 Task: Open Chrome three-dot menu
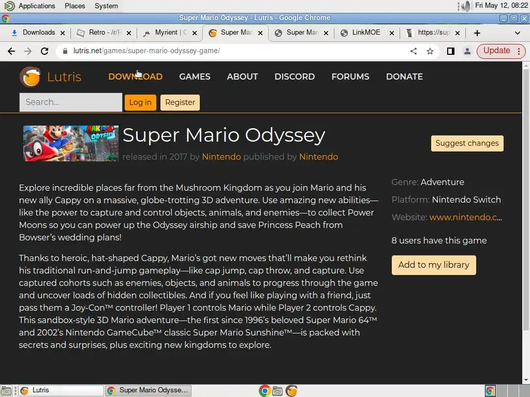519,51
